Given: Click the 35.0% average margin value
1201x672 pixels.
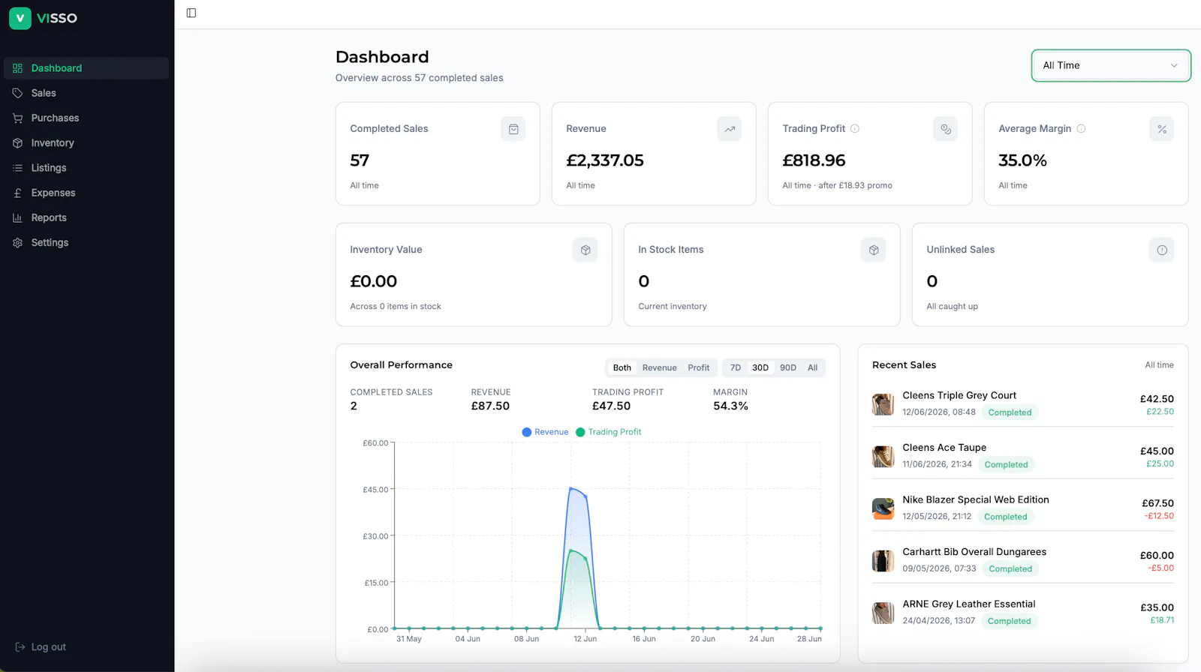Looking at the screenshot, I should point(1022,160).
